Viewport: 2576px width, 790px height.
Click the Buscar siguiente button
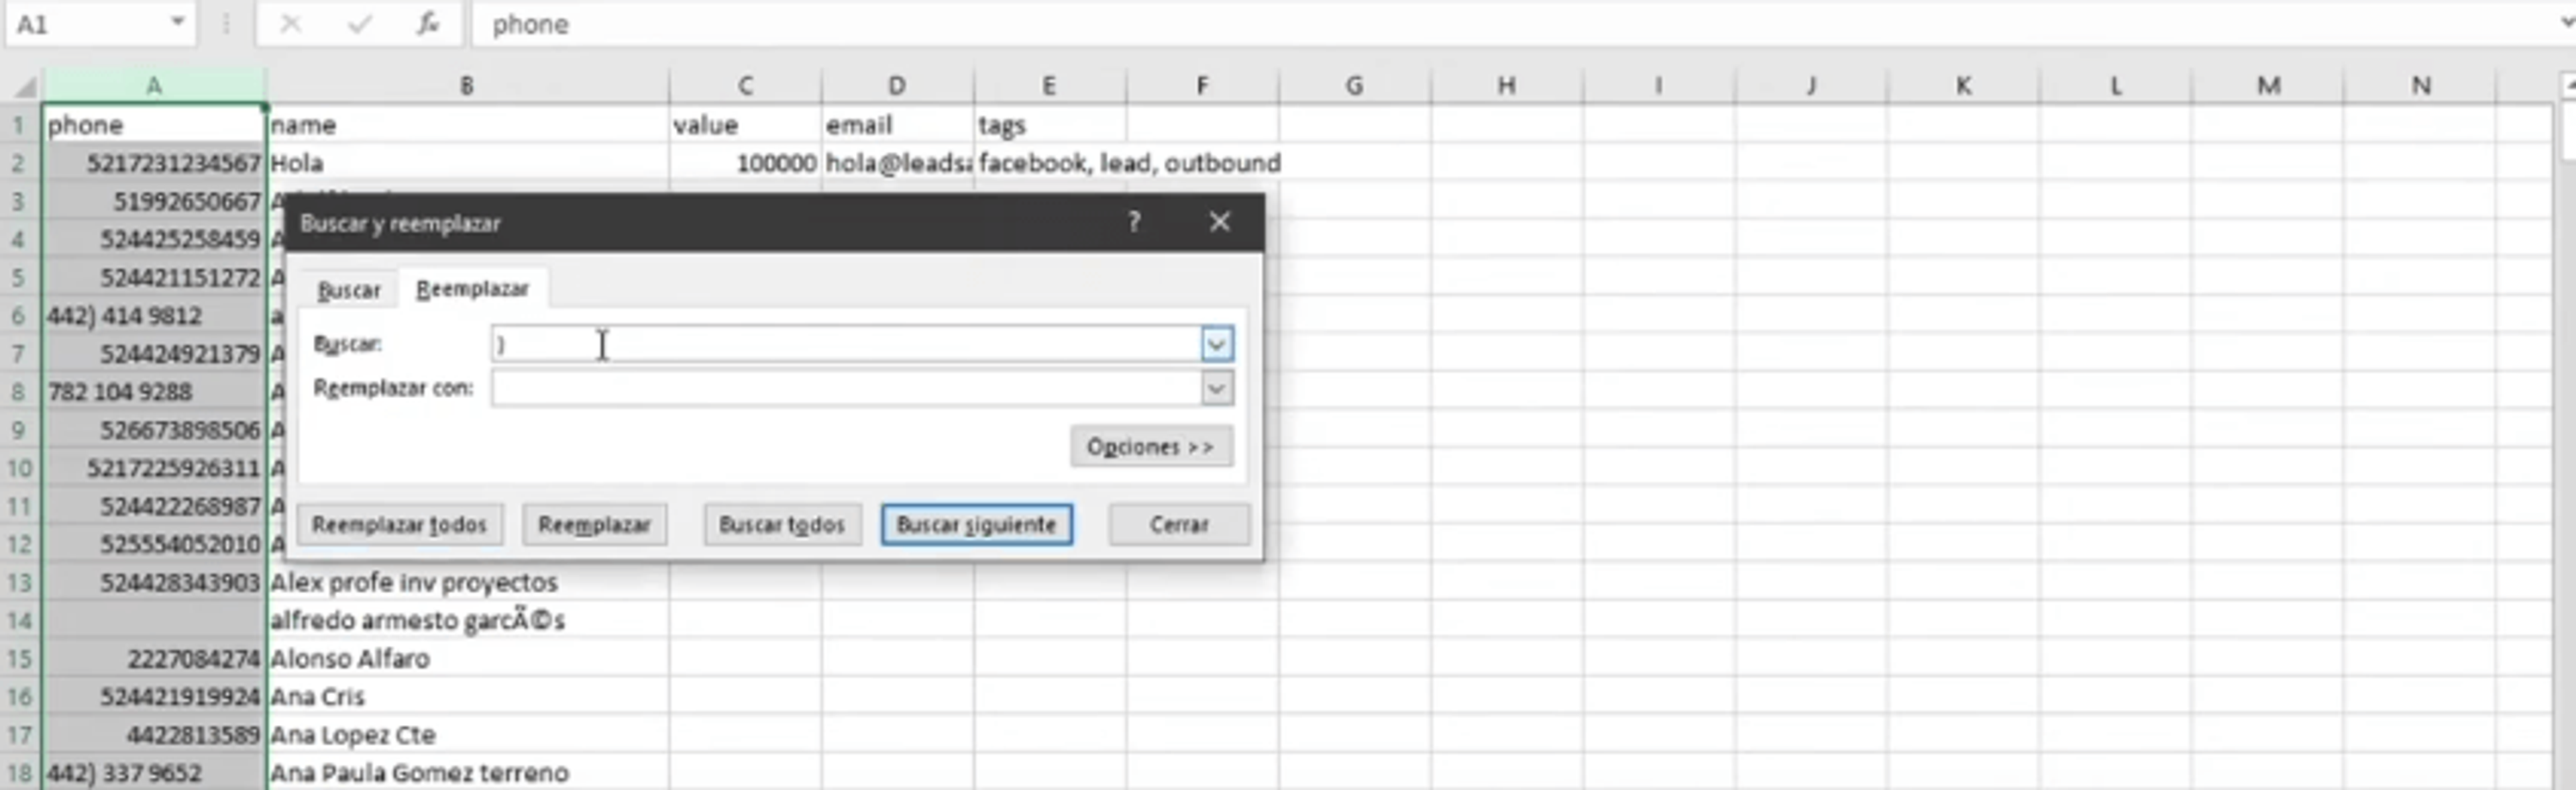[976, 525]
